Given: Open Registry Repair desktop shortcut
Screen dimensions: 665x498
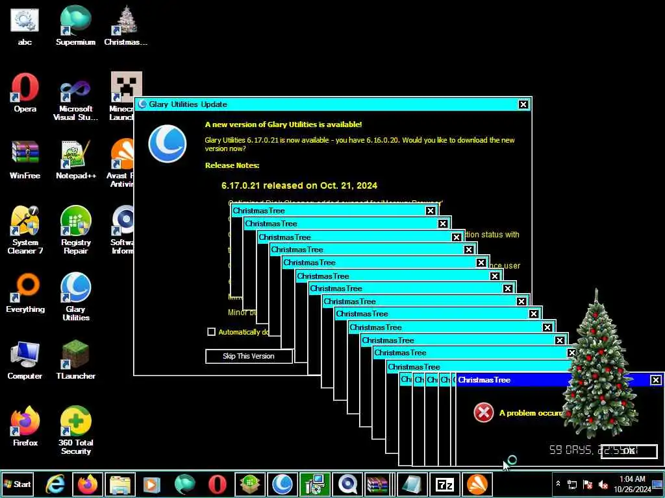Looking at the screenshot, I should point(75,230).
